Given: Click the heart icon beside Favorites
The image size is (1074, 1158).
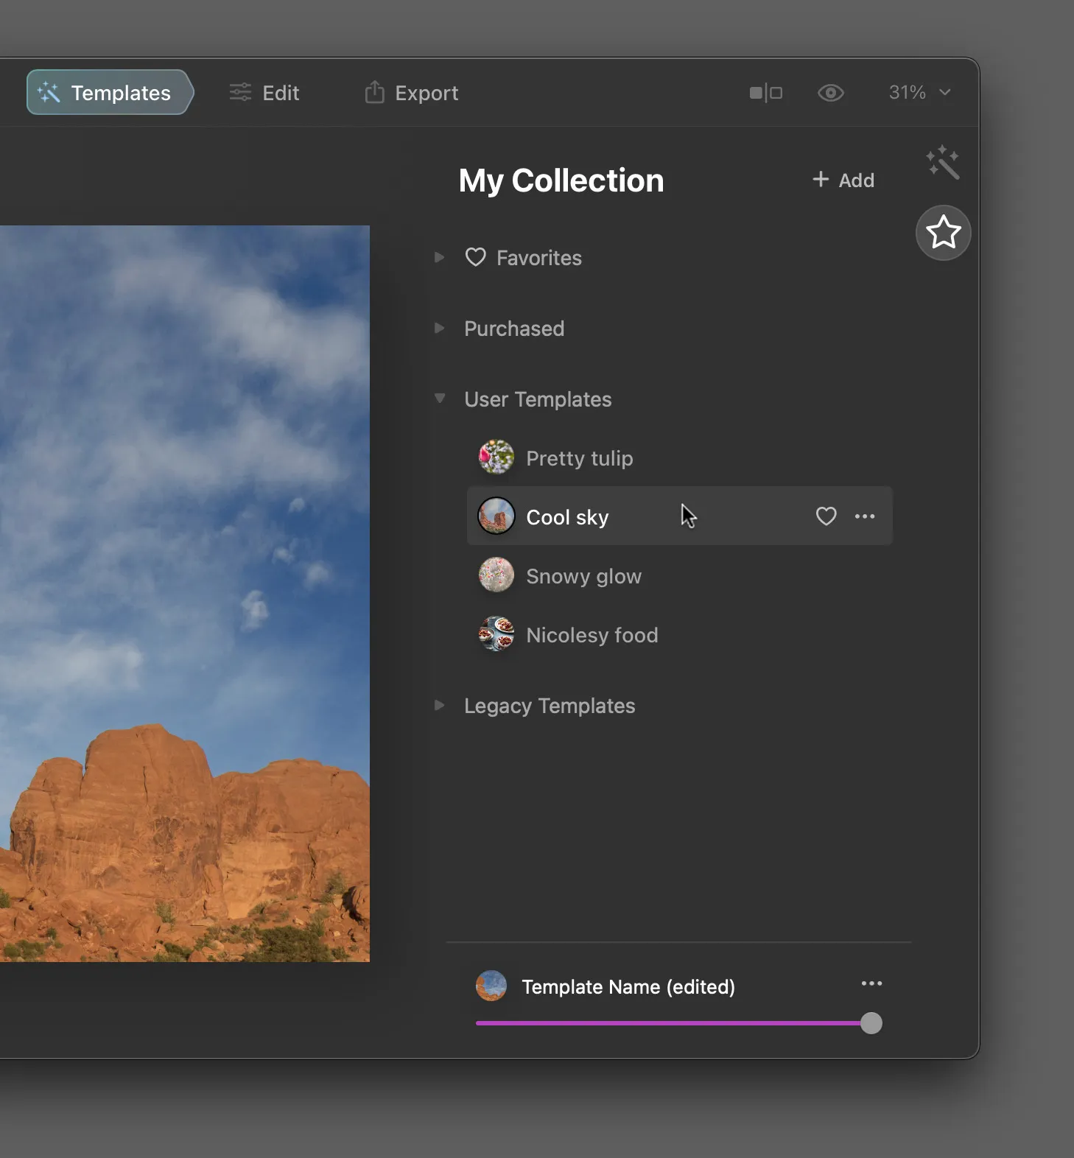Looking at the screenshot, I should point(476,257).
